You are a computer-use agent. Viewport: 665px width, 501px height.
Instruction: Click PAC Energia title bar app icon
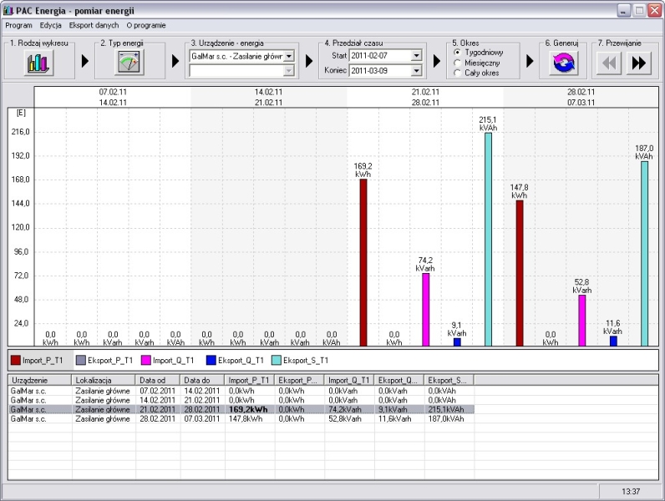(8, 10)
